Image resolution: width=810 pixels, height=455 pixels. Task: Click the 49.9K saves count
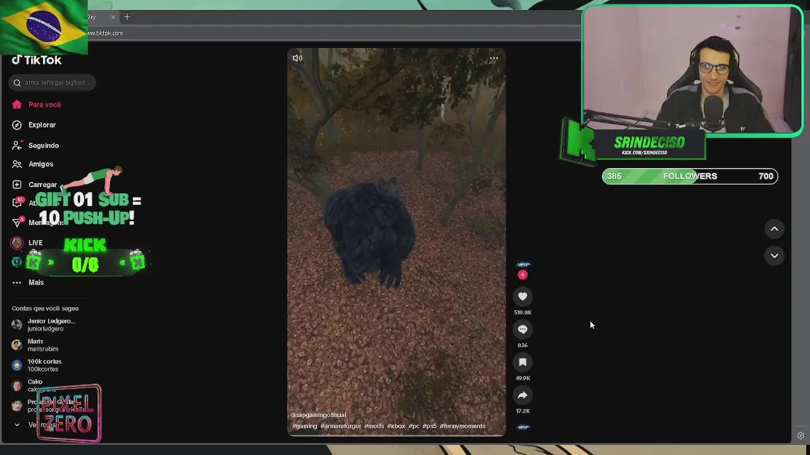click(x=523, y=378)
